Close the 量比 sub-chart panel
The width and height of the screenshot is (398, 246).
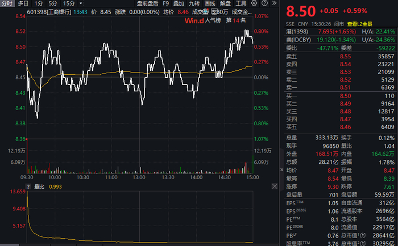[275, 186]
